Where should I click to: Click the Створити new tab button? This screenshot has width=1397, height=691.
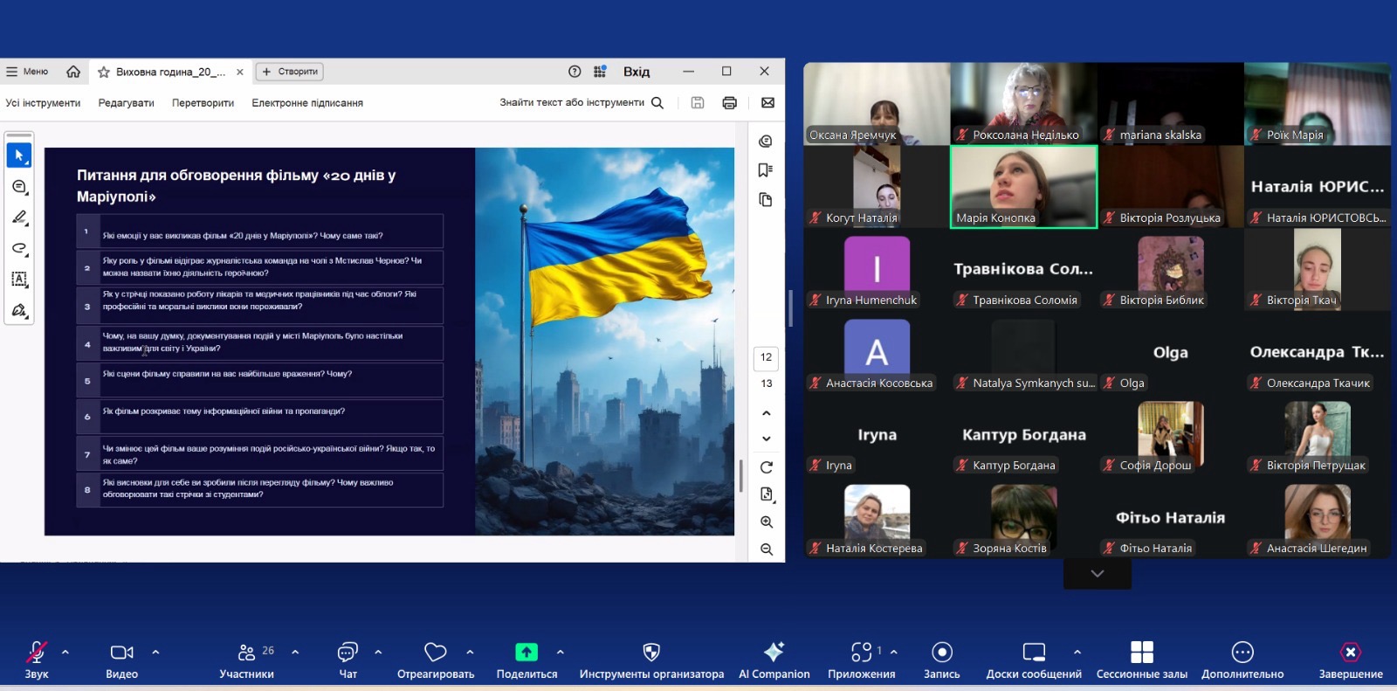[x=290, y=72]
